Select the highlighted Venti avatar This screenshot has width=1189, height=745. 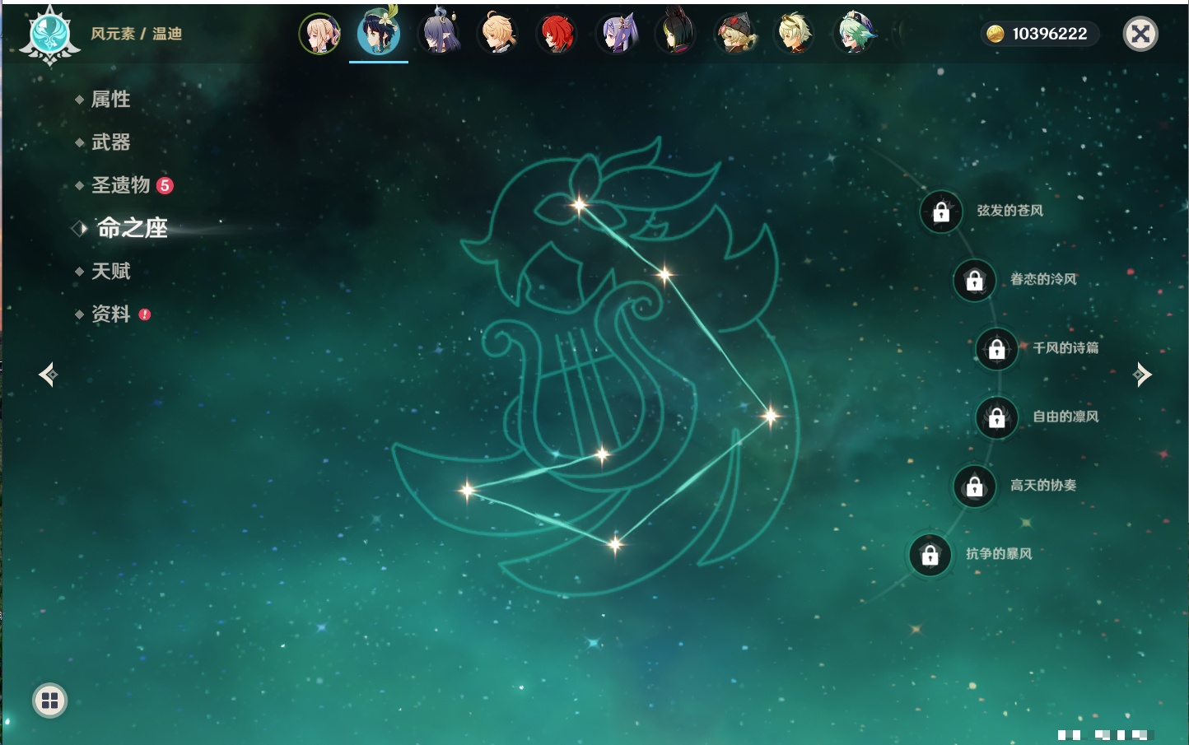379,34
